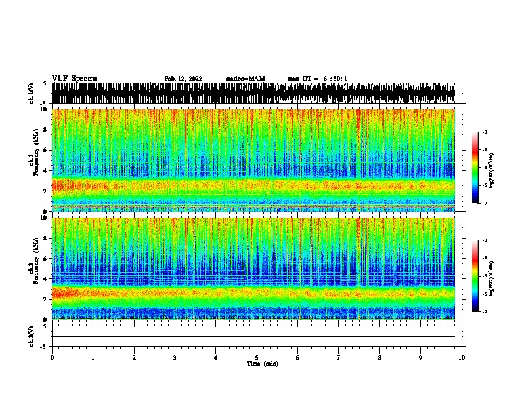Image resolution: width=520 pixels, height=401 pixels.
Task: Click time axis tick label 2
Action: (134, 358)
